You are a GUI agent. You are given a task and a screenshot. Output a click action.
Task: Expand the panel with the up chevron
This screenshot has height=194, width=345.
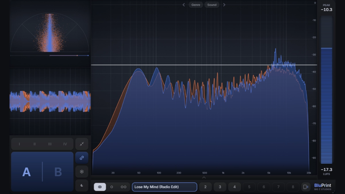tap(204, 178)
